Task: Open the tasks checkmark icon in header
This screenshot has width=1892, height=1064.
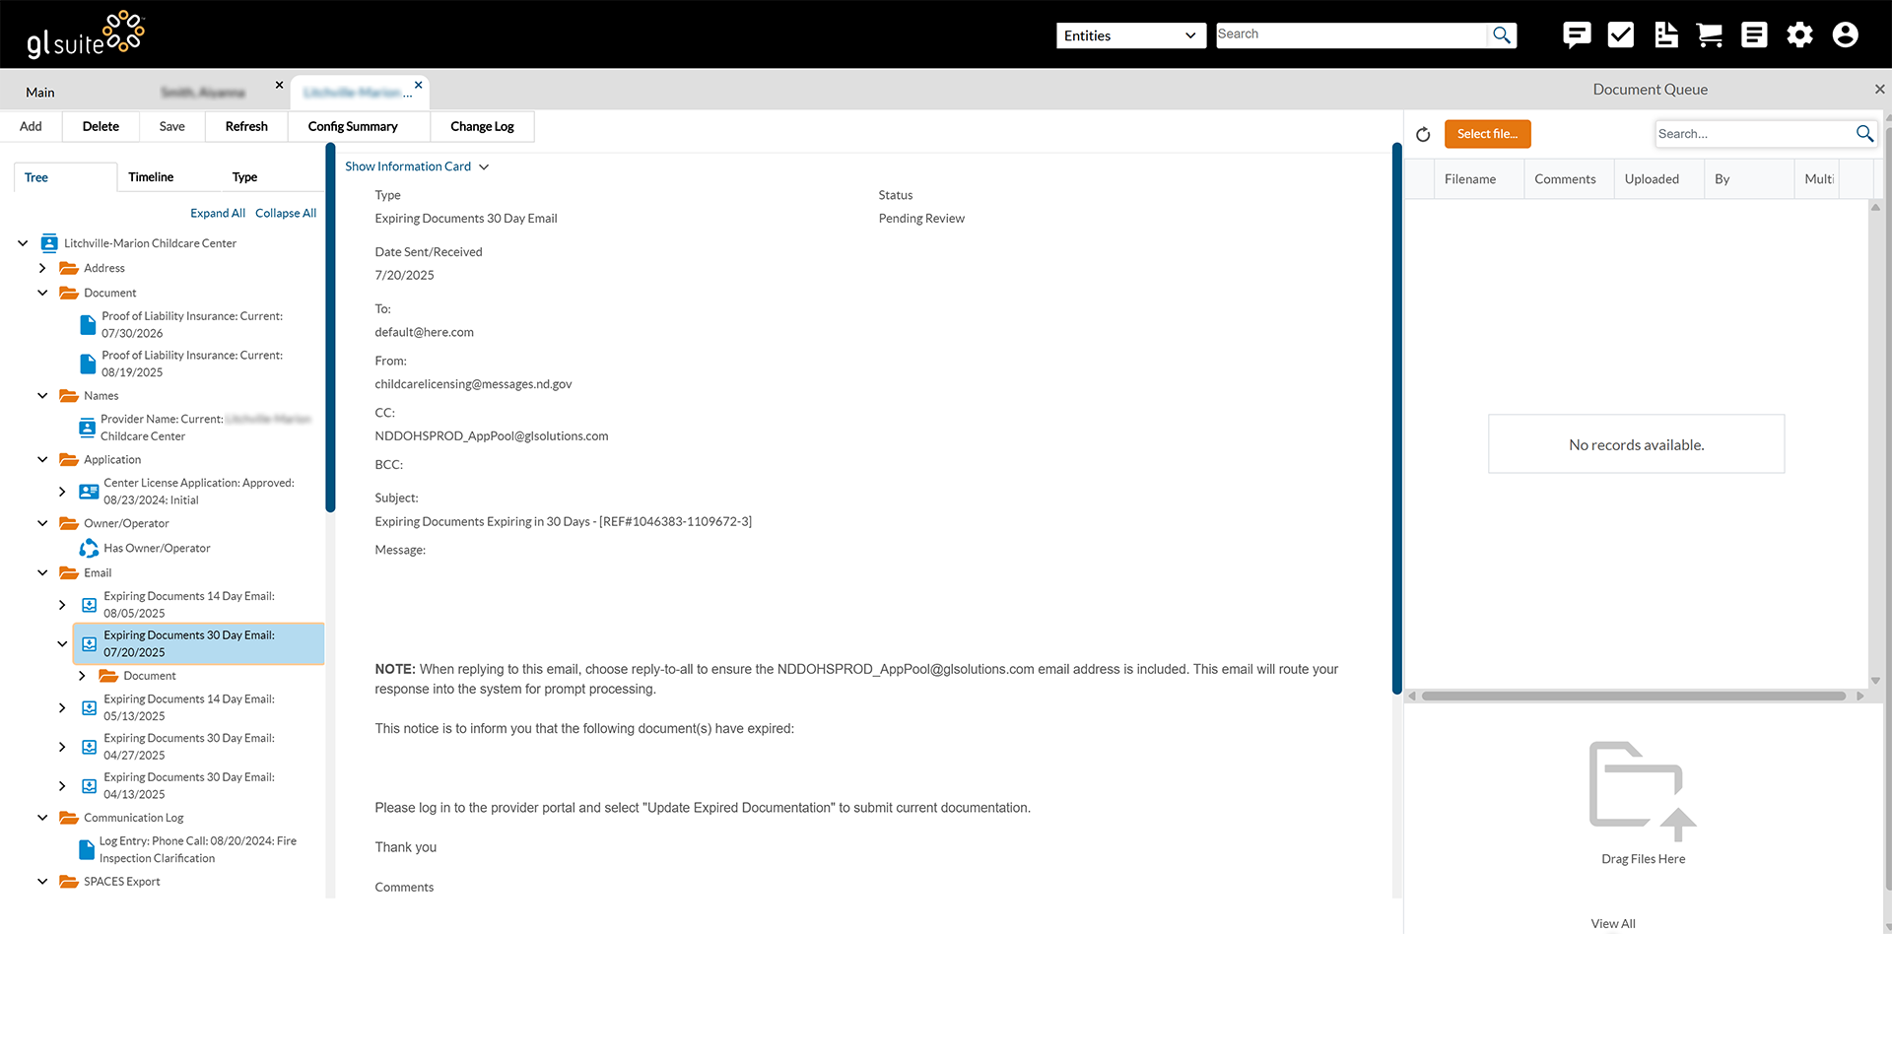Action: pos(1621,35)
